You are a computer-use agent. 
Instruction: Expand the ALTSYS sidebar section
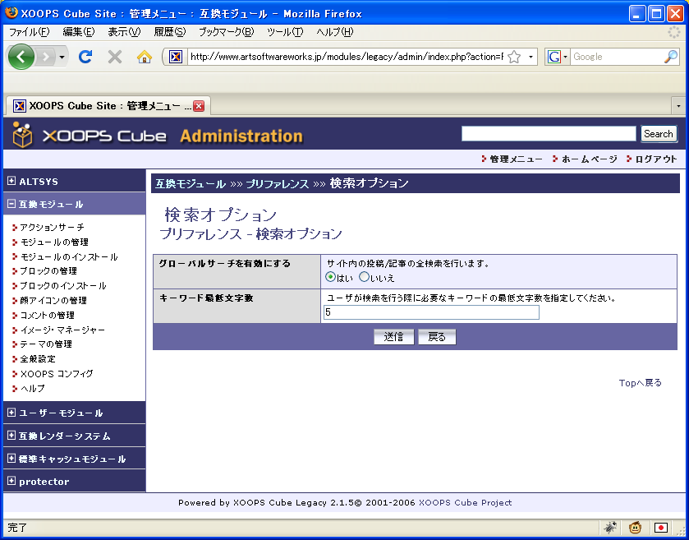(11, 181)
